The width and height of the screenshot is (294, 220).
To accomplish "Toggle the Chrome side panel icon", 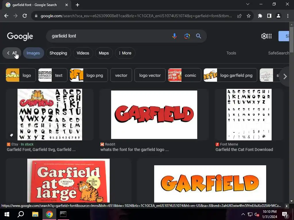I will tap(269, 16).
